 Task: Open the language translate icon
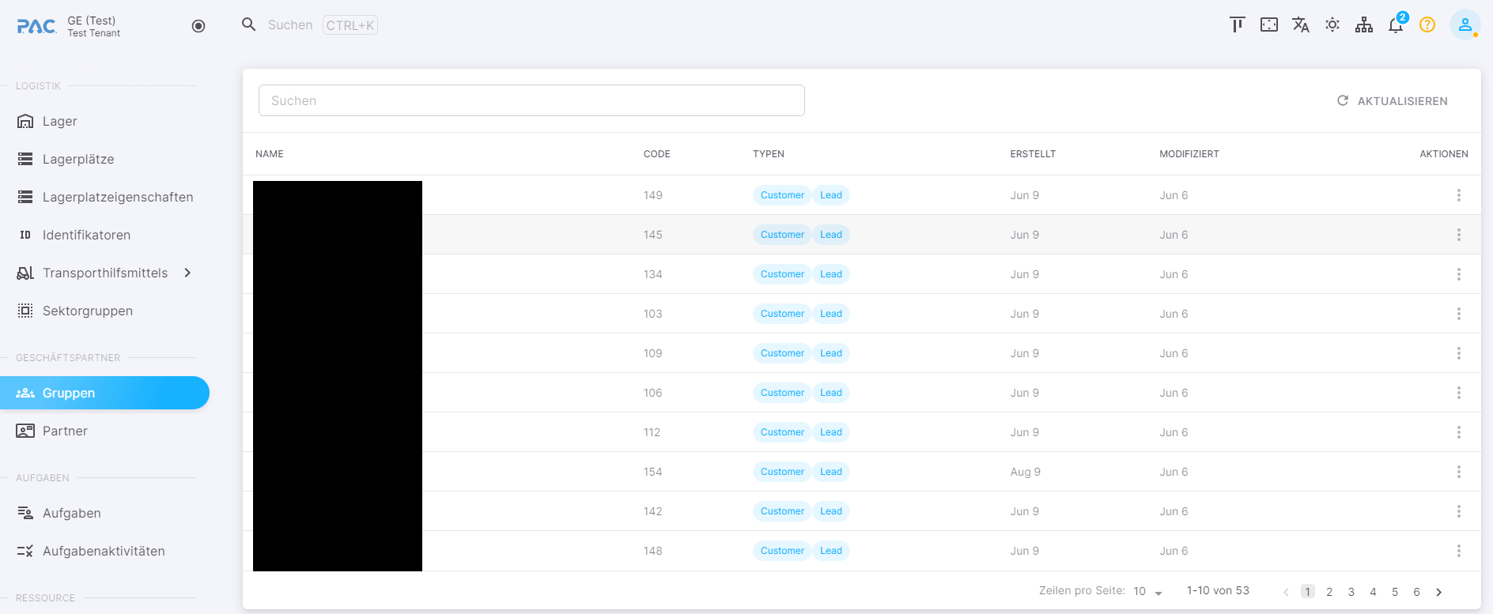[1301, 24]
